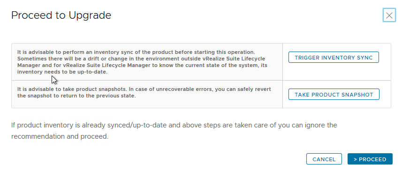Cancel the upgrade dialog
The width and height of the screenshot is (402, 172).
324,159
